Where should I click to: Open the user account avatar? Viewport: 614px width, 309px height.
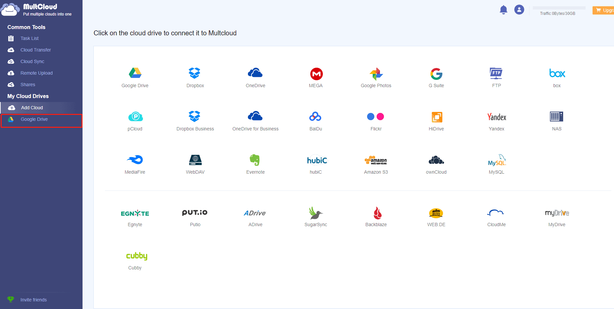pyautogui.click(x=519, y=10)
